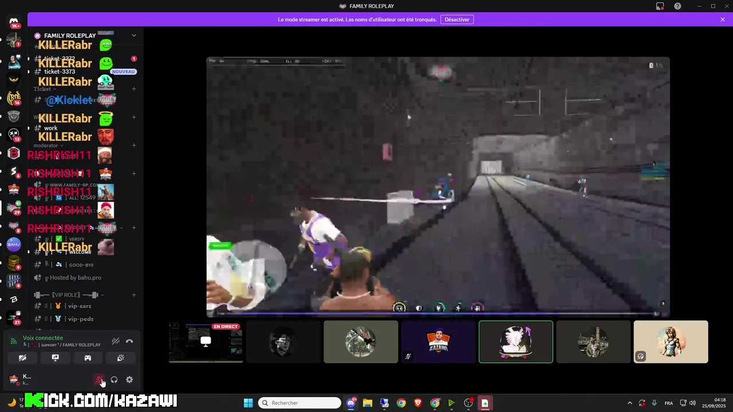This screenshot has height=412, width=733.
Task: Toggle deafen with the headphones icon
Action: tap(114, 379)
